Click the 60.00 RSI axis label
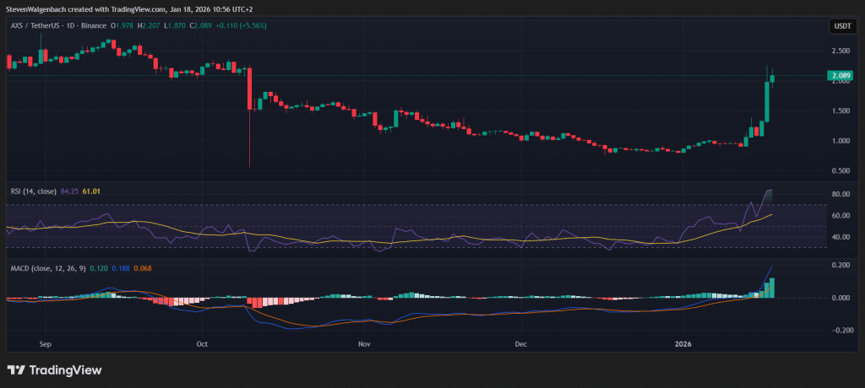 842,216
